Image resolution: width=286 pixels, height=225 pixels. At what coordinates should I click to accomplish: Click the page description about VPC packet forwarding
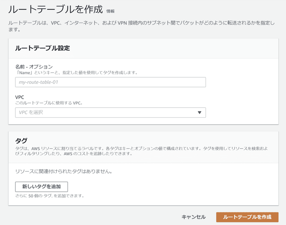[141, 26]
